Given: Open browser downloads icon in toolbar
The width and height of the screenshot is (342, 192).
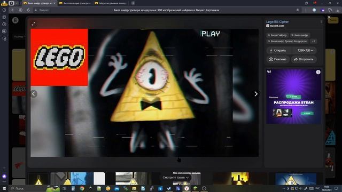Looking at the screenshot, I should click(x=338, y=10).
